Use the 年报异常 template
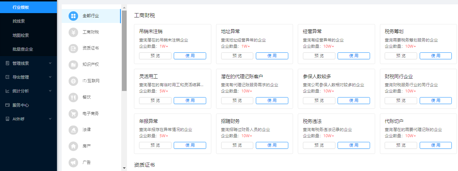The width and height of the screenshot is (458, 171). pyautogui.click(x=190, y=145)
